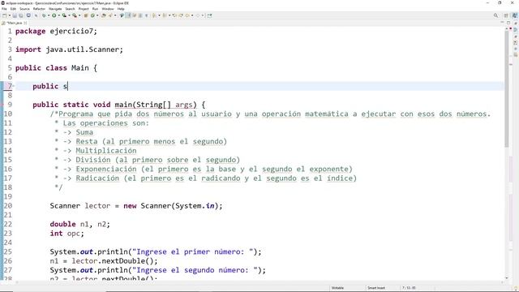Click the 'main' method name on line 9
The width and height of the screenshot is (519, 292).
(x=123, y=105)
